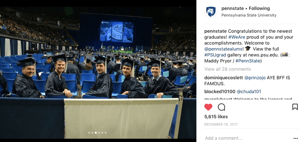
Task: Open the Pennsylvania State University location
Action: point(249,15)
